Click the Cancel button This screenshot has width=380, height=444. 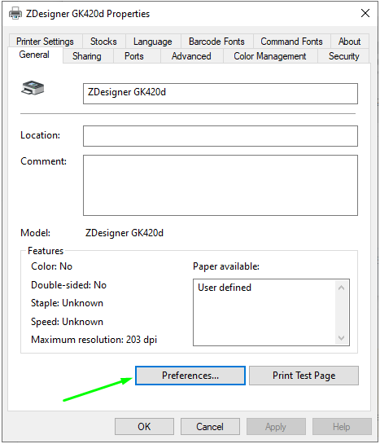click(210, 426)
